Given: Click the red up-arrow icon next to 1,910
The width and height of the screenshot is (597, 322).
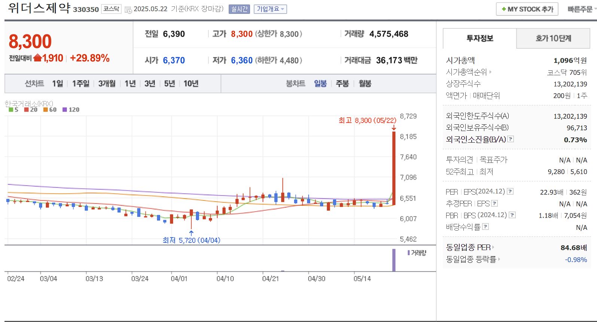Looking at the screenshot, I should (x=37, y=58).
